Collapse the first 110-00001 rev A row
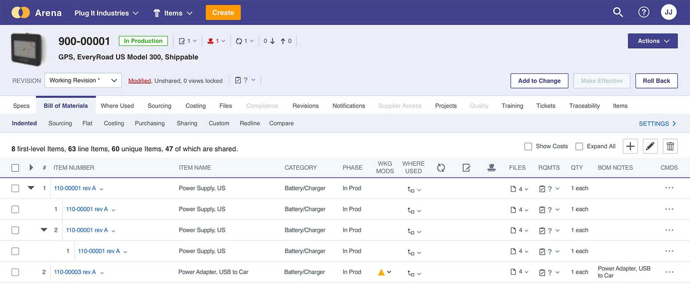Viewport: 690px width, 283px height. [x=31, y=188]
